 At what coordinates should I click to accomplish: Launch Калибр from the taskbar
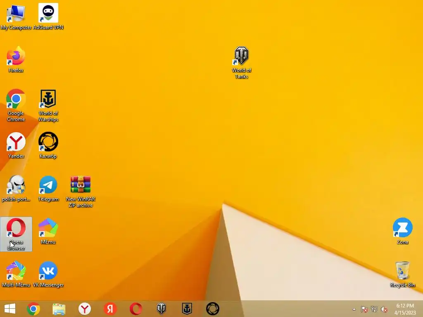(x=213, y=309)
